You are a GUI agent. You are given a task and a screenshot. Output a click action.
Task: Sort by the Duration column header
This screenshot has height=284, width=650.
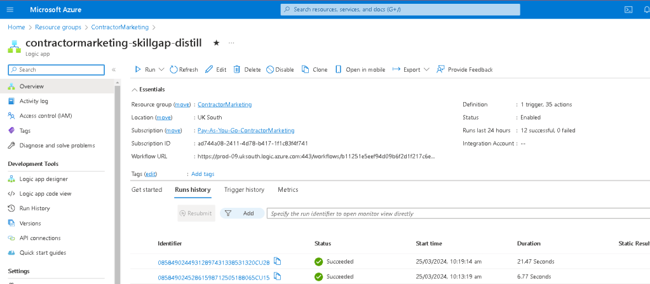coord(529,243)
